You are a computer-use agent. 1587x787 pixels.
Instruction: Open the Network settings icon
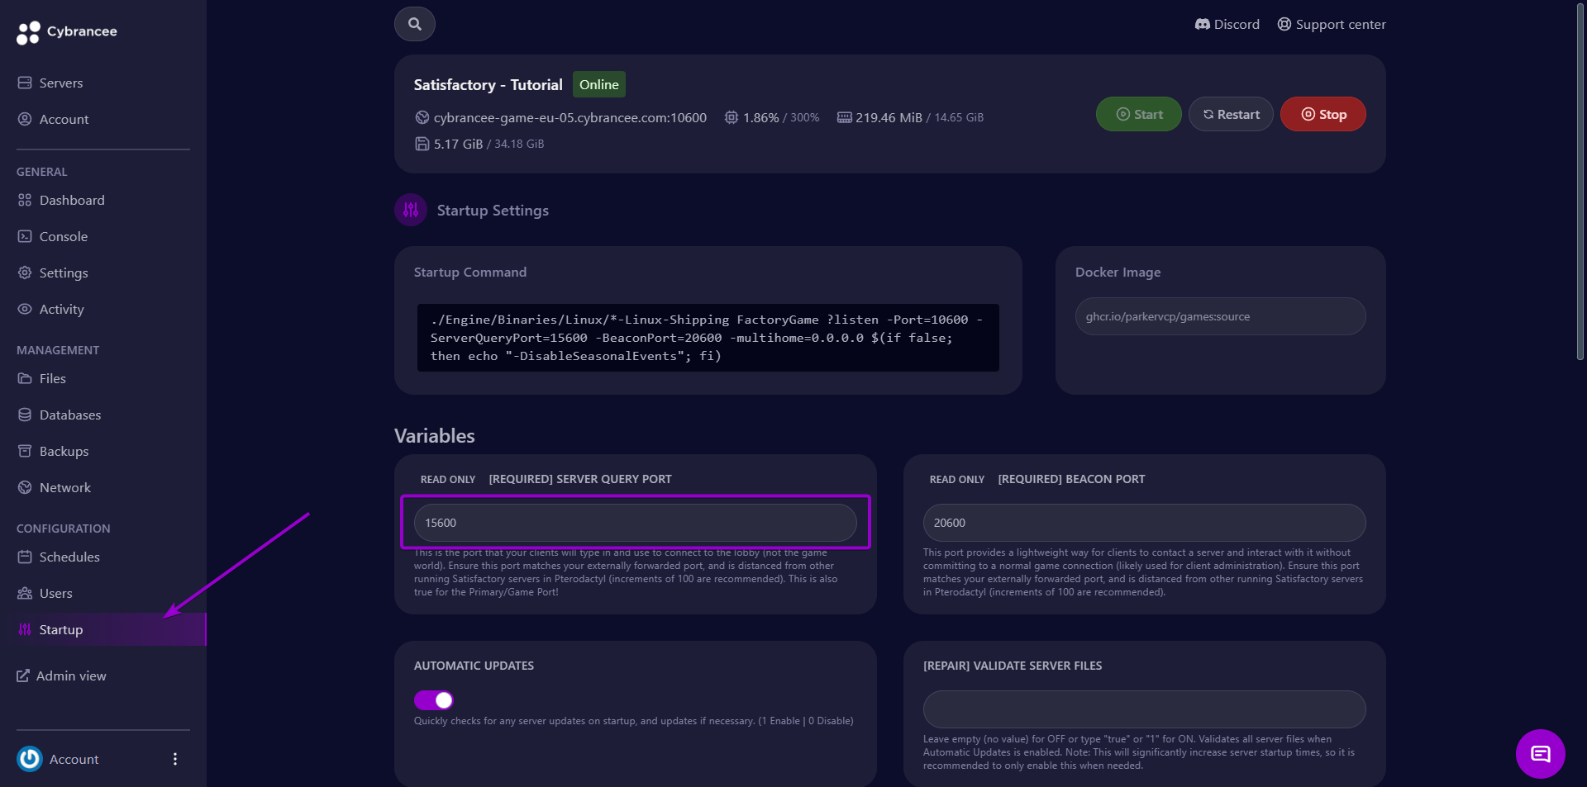tap(25, 487)
